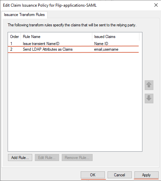
Task: Sort by the Order column header
Action: tap(14, 37)
